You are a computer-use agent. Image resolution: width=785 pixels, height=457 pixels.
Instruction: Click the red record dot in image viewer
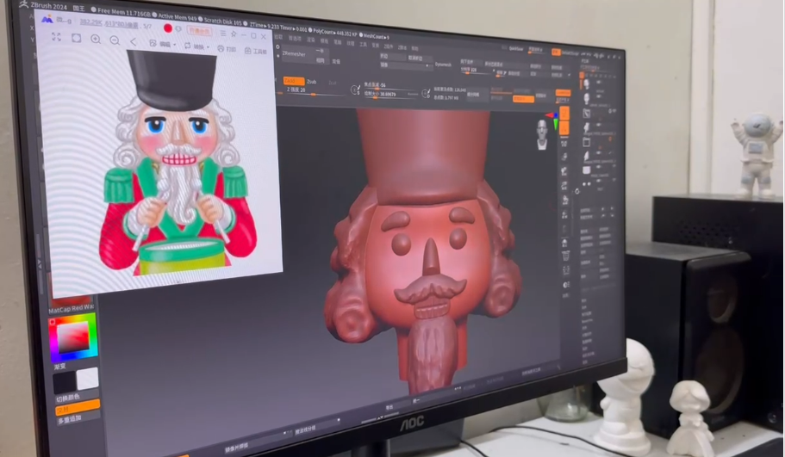click(168, 28)
